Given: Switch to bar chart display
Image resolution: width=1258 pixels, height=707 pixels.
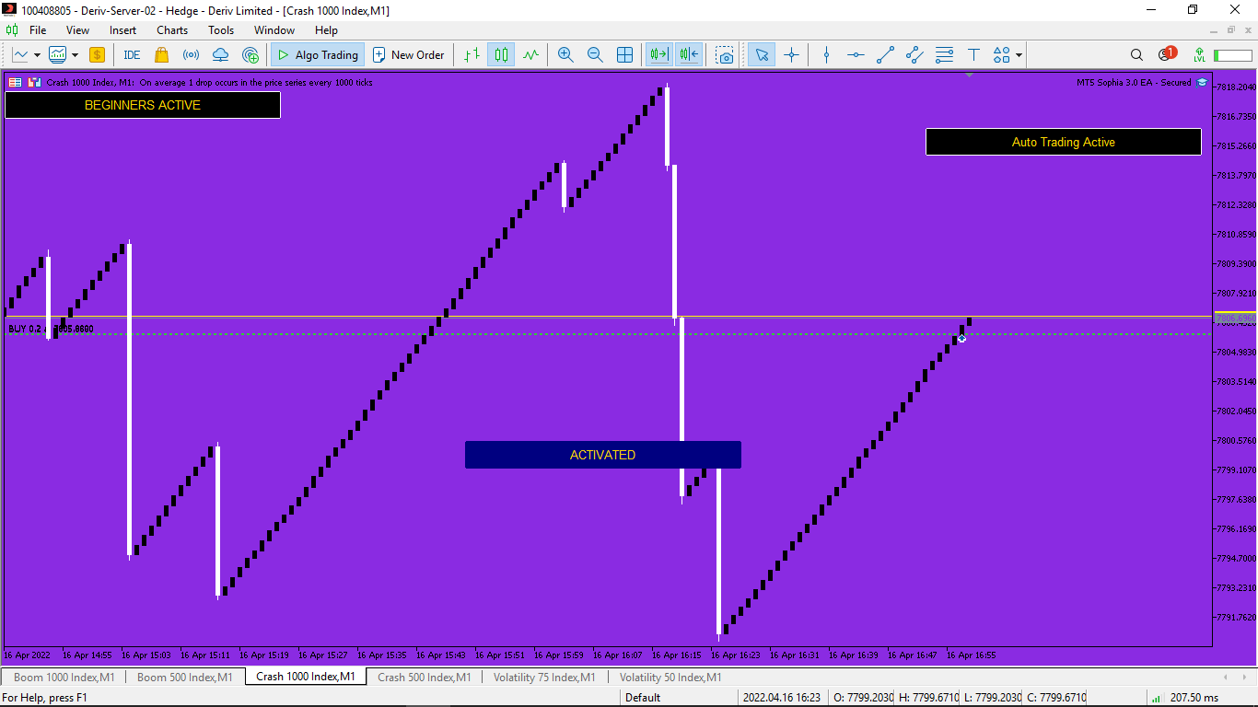Looking at the screenshot, I should 472,55.
